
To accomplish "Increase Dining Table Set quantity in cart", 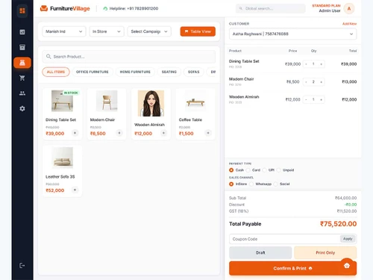I will pos(322,64).
